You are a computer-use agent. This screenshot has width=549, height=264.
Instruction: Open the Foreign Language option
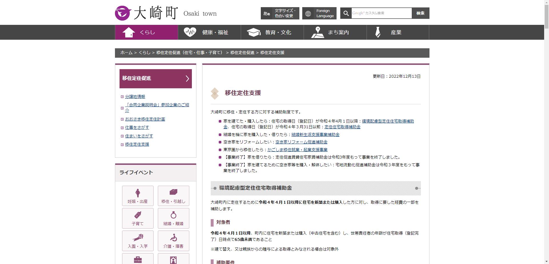(x=319, y=13)
